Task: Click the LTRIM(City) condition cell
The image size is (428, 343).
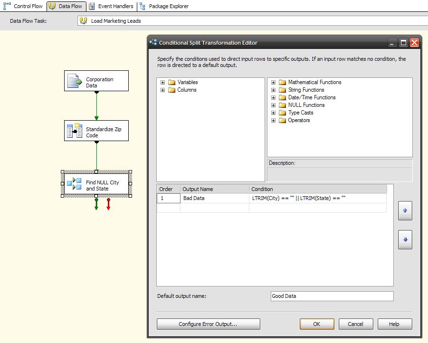Action: point(318,198)
